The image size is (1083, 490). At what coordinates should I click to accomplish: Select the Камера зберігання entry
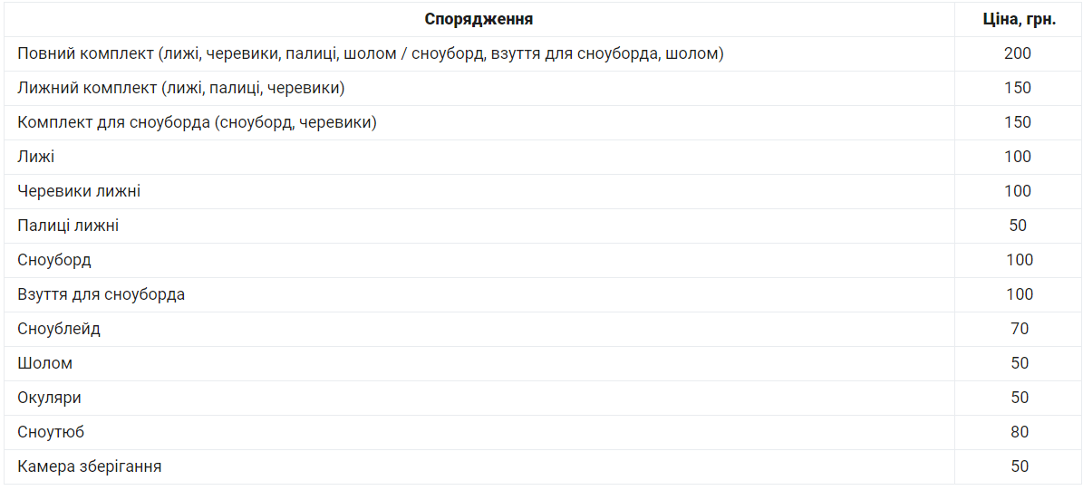[x=90, y=466]
